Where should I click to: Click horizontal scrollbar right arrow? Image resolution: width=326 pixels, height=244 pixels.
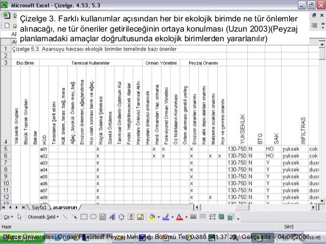click(x=314, y=207)
